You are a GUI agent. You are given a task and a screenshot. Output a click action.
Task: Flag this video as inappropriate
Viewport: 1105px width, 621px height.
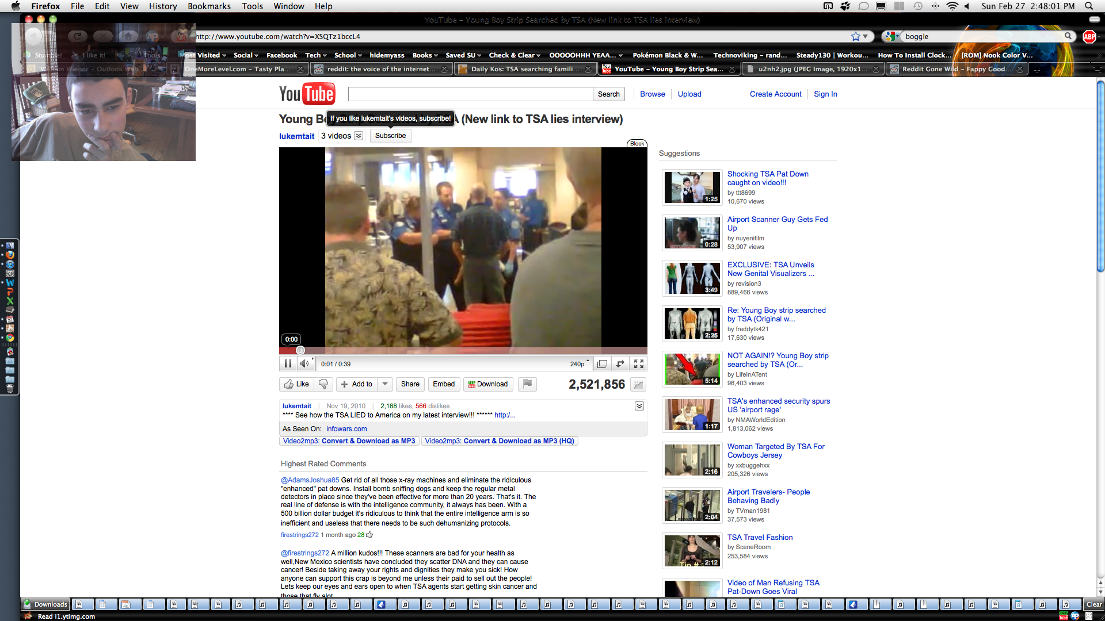tap(527, 384)
